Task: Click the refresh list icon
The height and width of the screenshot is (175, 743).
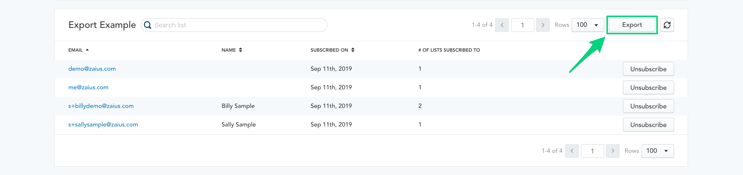Action: [x=667, y=25]
